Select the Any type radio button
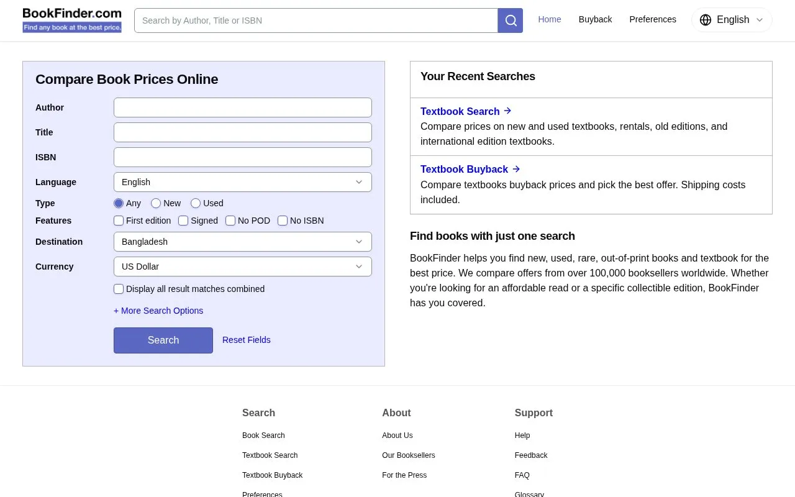The height and width of the screenshot is (497, 795). click(x=119, y=203)
